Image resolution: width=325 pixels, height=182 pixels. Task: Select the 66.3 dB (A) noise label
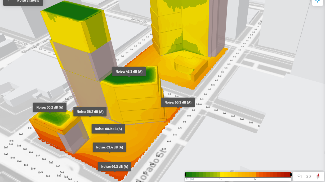pos(115,167)
